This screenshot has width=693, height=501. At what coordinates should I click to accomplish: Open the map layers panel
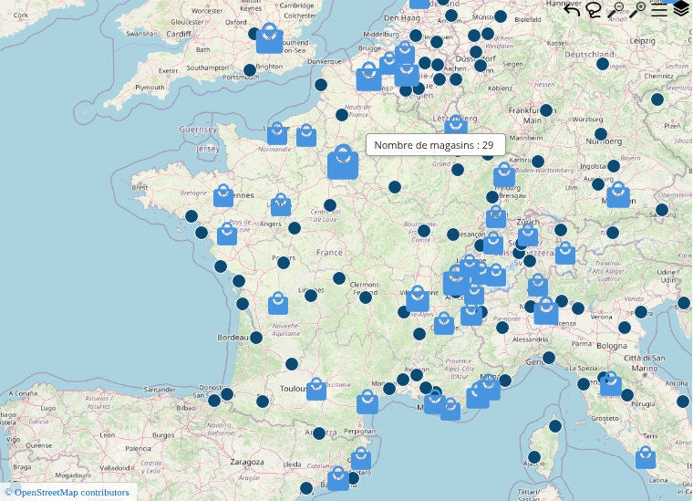coord(681,10)
